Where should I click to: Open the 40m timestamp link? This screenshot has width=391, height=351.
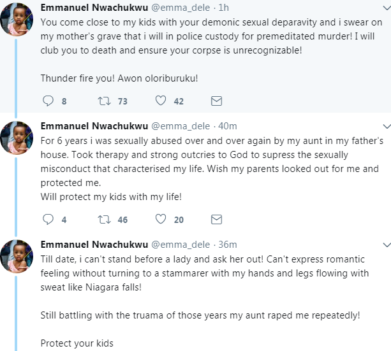click(228, 126)
